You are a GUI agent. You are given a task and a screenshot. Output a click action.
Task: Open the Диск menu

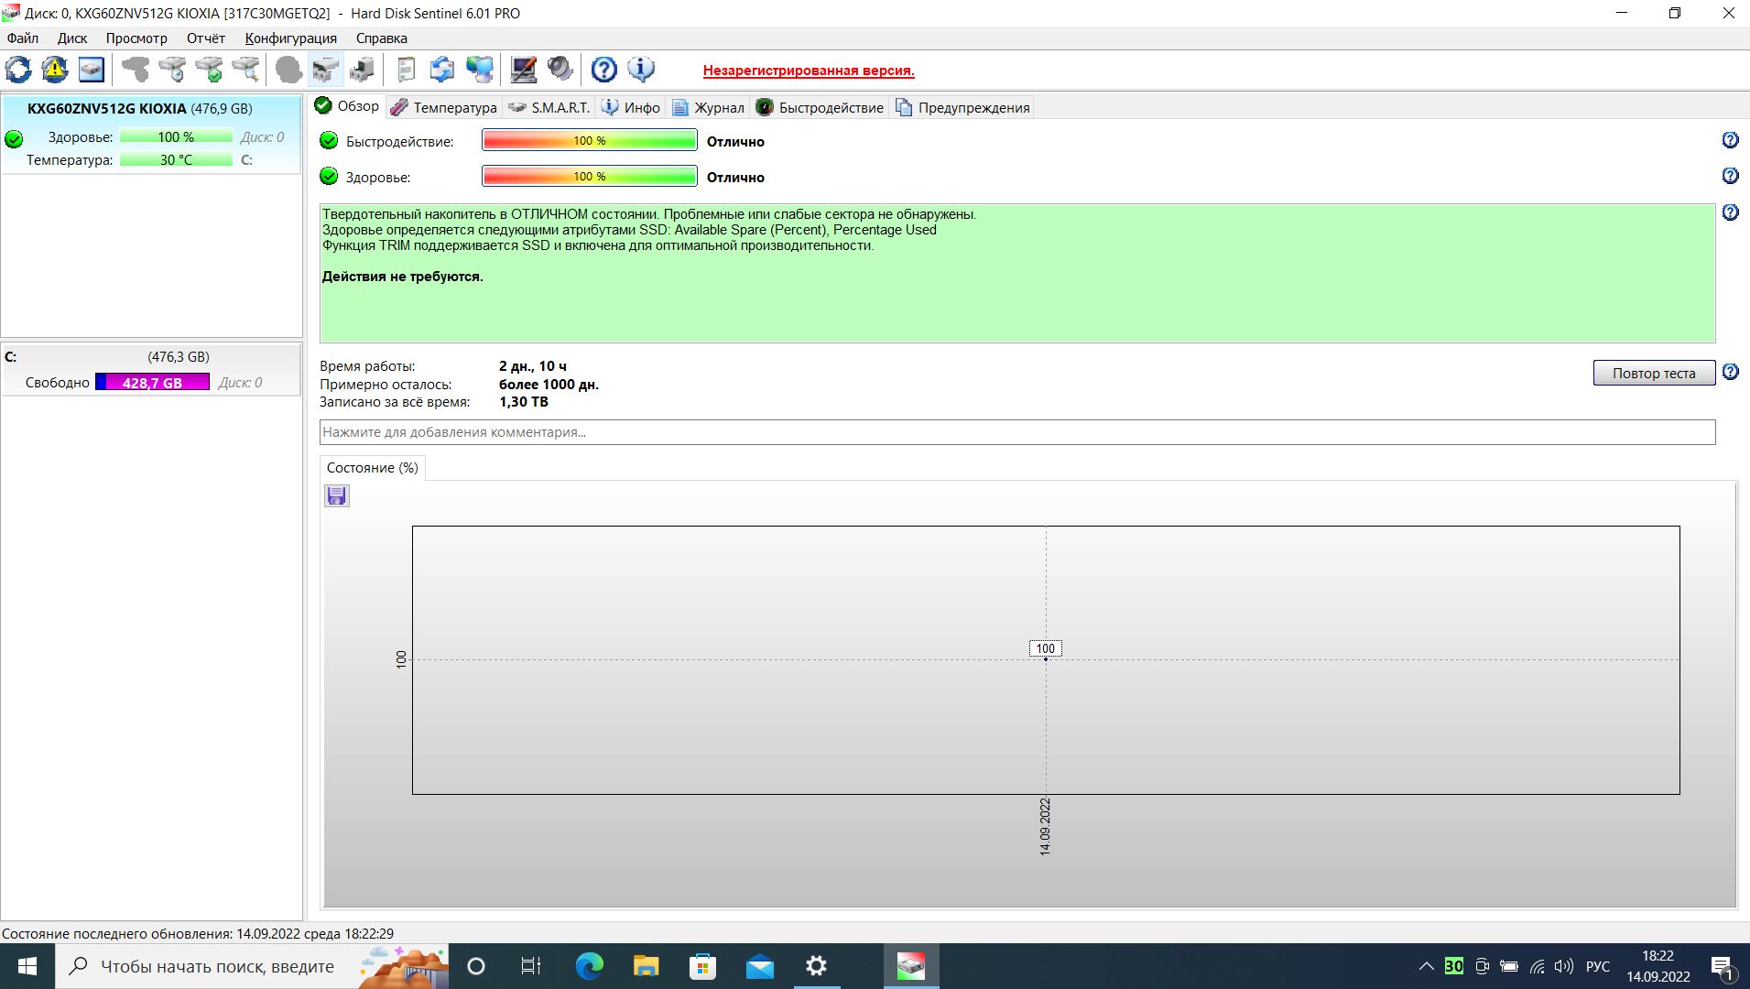(x=72, y=38)
